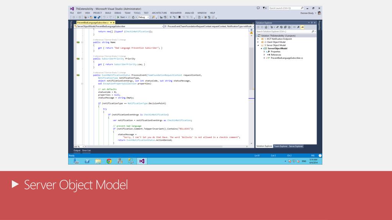Open the TEAM menu
392x220 pixels.
tap(127, 13)
